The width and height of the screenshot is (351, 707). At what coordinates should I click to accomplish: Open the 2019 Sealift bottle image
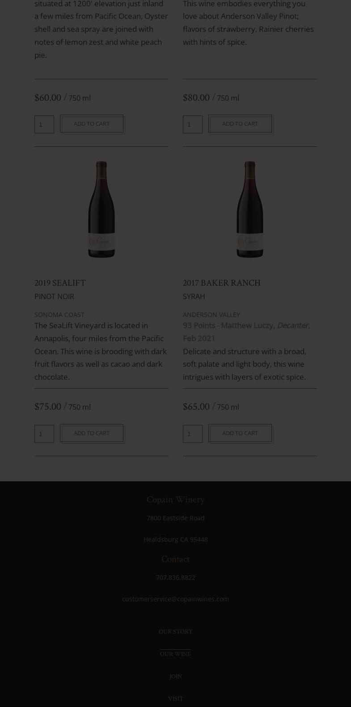tap(101, 210)
